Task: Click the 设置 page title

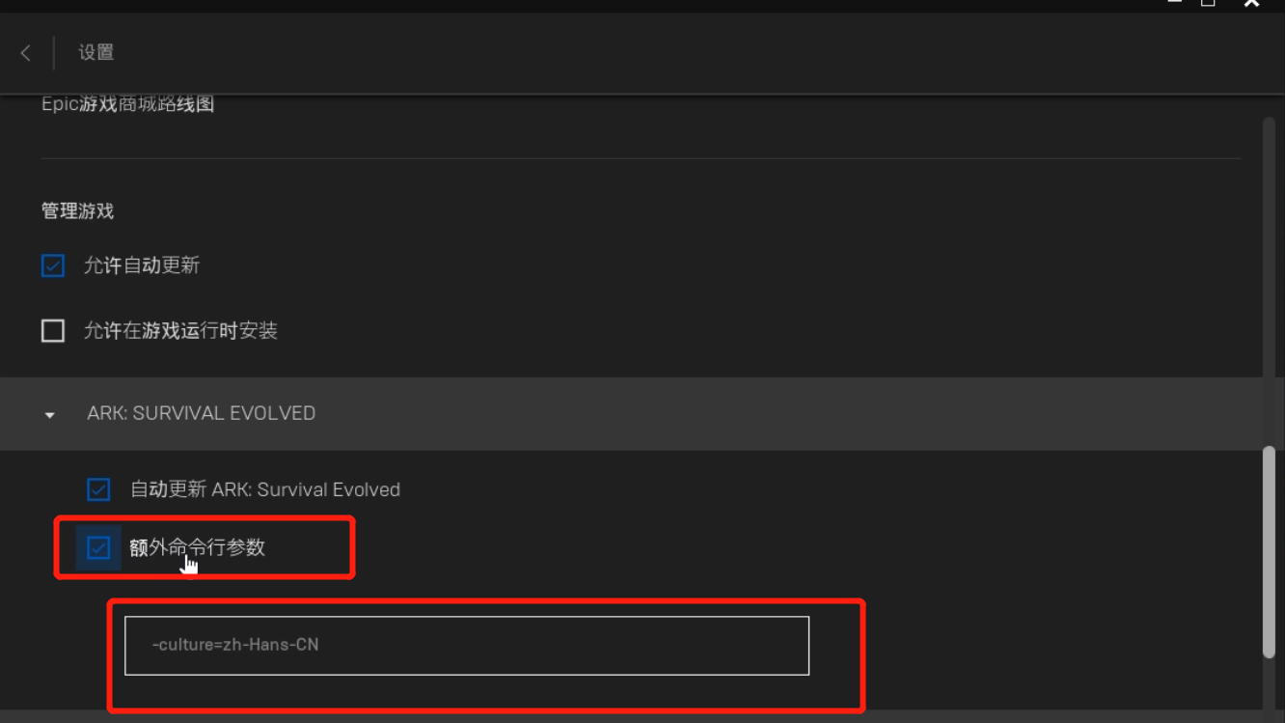Action: click(x=96, y=53)
